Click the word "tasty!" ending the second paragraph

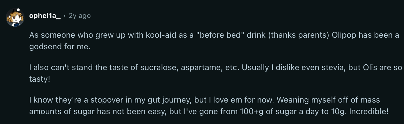coord(40,79)
